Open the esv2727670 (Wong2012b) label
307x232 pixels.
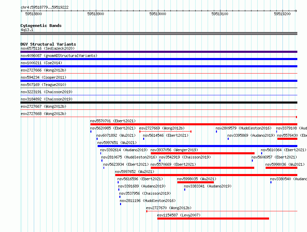tap(169, 208)
